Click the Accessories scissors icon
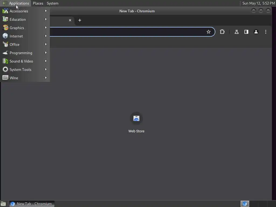This screenshot has height=207, width=276. point(5,11)
